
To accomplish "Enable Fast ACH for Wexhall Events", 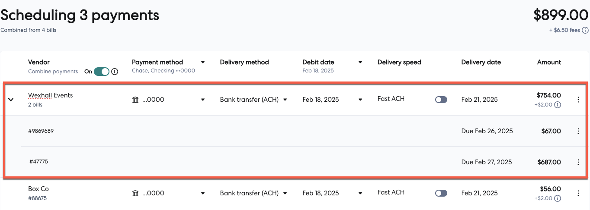I will pyautogui.click(x=441, y=100).
